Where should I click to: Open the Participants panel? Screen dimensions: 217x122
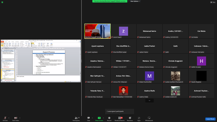pos(76,119)
